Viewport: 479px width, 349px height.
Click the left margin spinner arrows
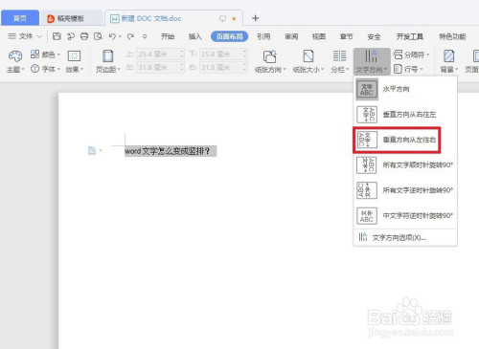pos(182,67)
